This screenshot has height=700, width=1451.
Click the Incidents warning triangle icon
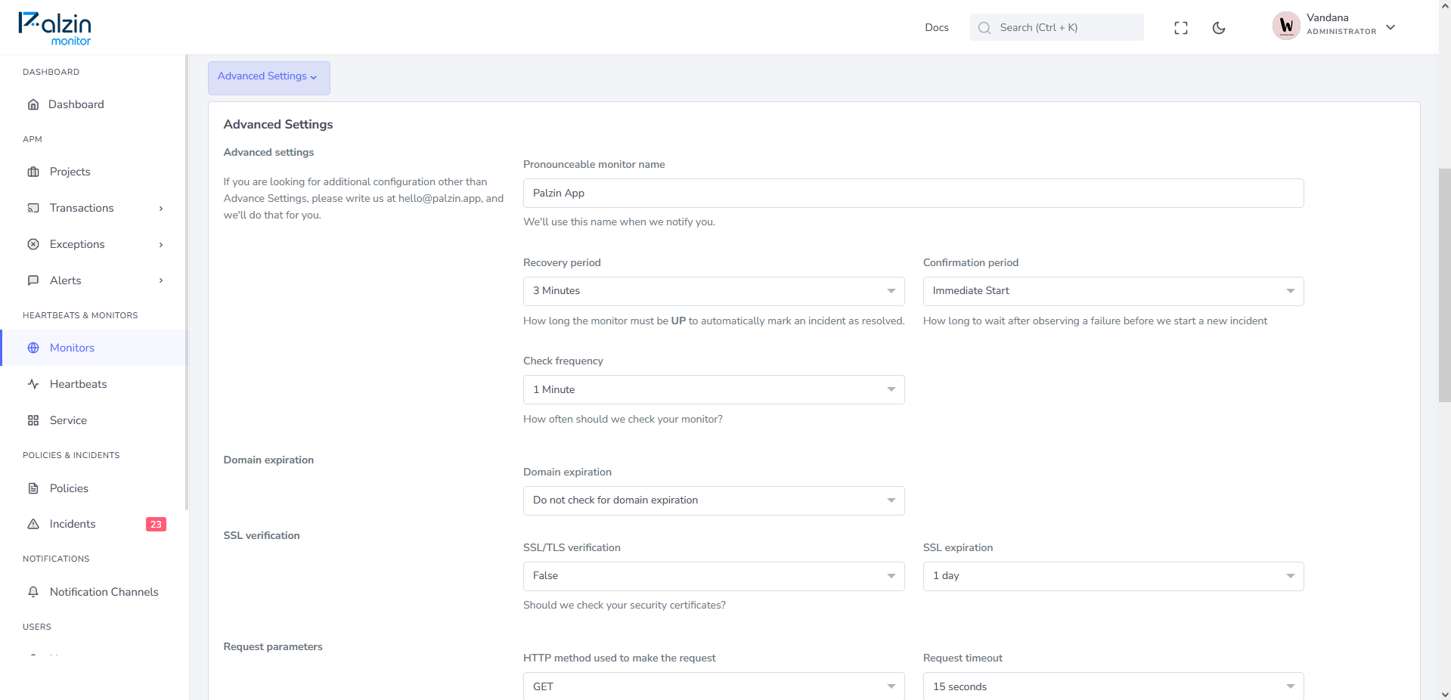pyautogui.click(x=33, y=524)
